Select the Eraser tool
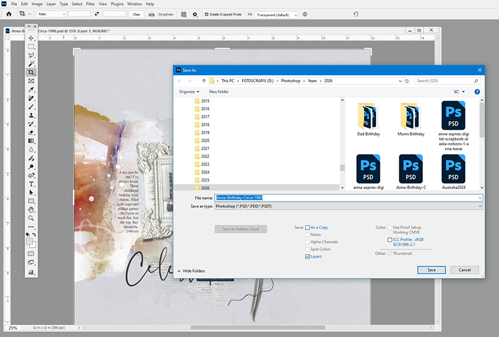 click(x=31, y=132)
